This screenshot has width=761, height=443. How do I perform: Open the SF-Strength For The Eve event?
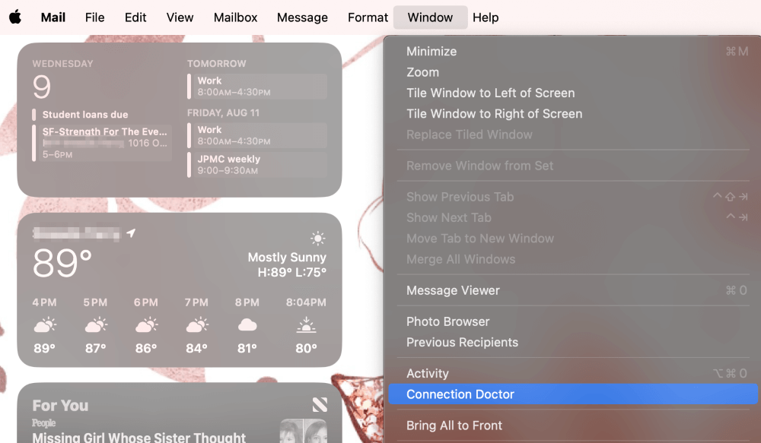pyautogui.click(x=102, y=143)
